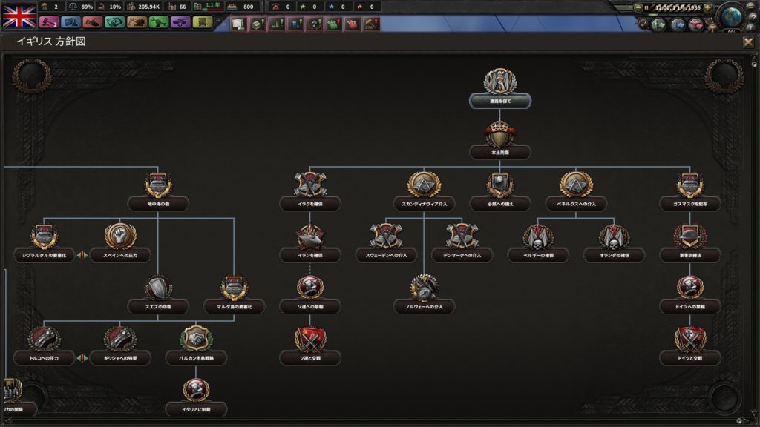Open the pink Decisions gavel tab

(x=48, y=22)
